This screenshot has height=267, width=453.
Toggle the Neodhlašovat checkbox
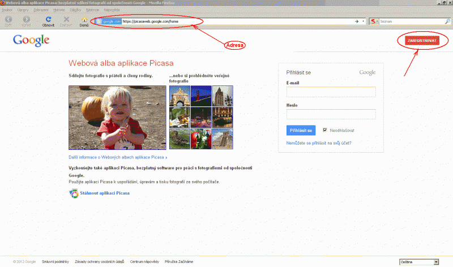click(x=324, y=130)
